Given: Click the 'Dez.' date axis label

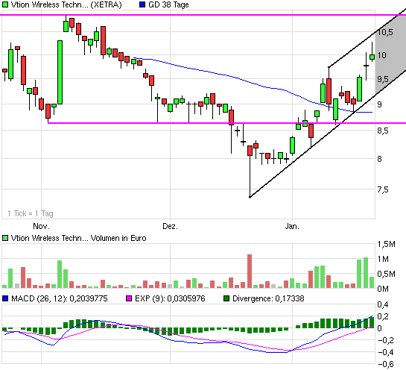Looking at the screenshot, I should pyautogui.click(x=170, y=226).
